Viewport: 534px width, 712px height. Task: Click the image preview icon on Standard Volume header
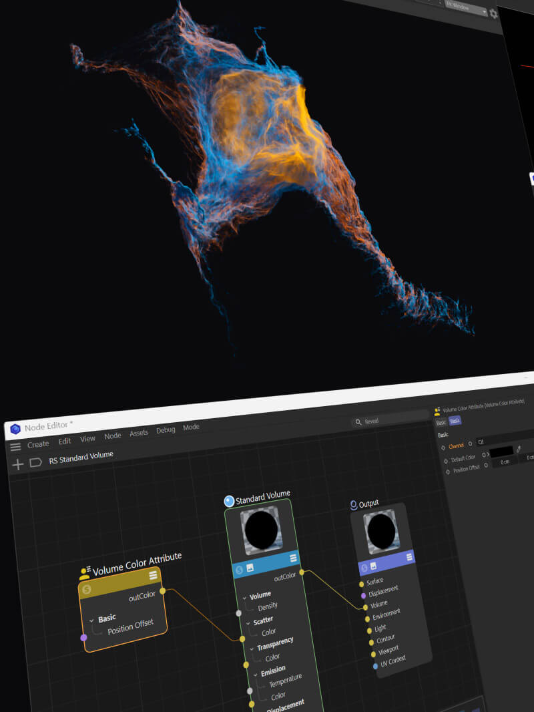[x=250, y=568]
